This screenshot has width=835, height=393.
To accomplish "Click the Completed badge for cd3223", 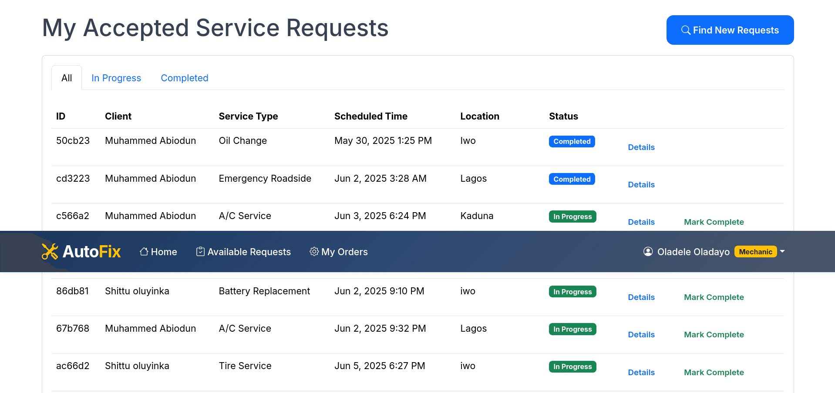I will 572,179.
